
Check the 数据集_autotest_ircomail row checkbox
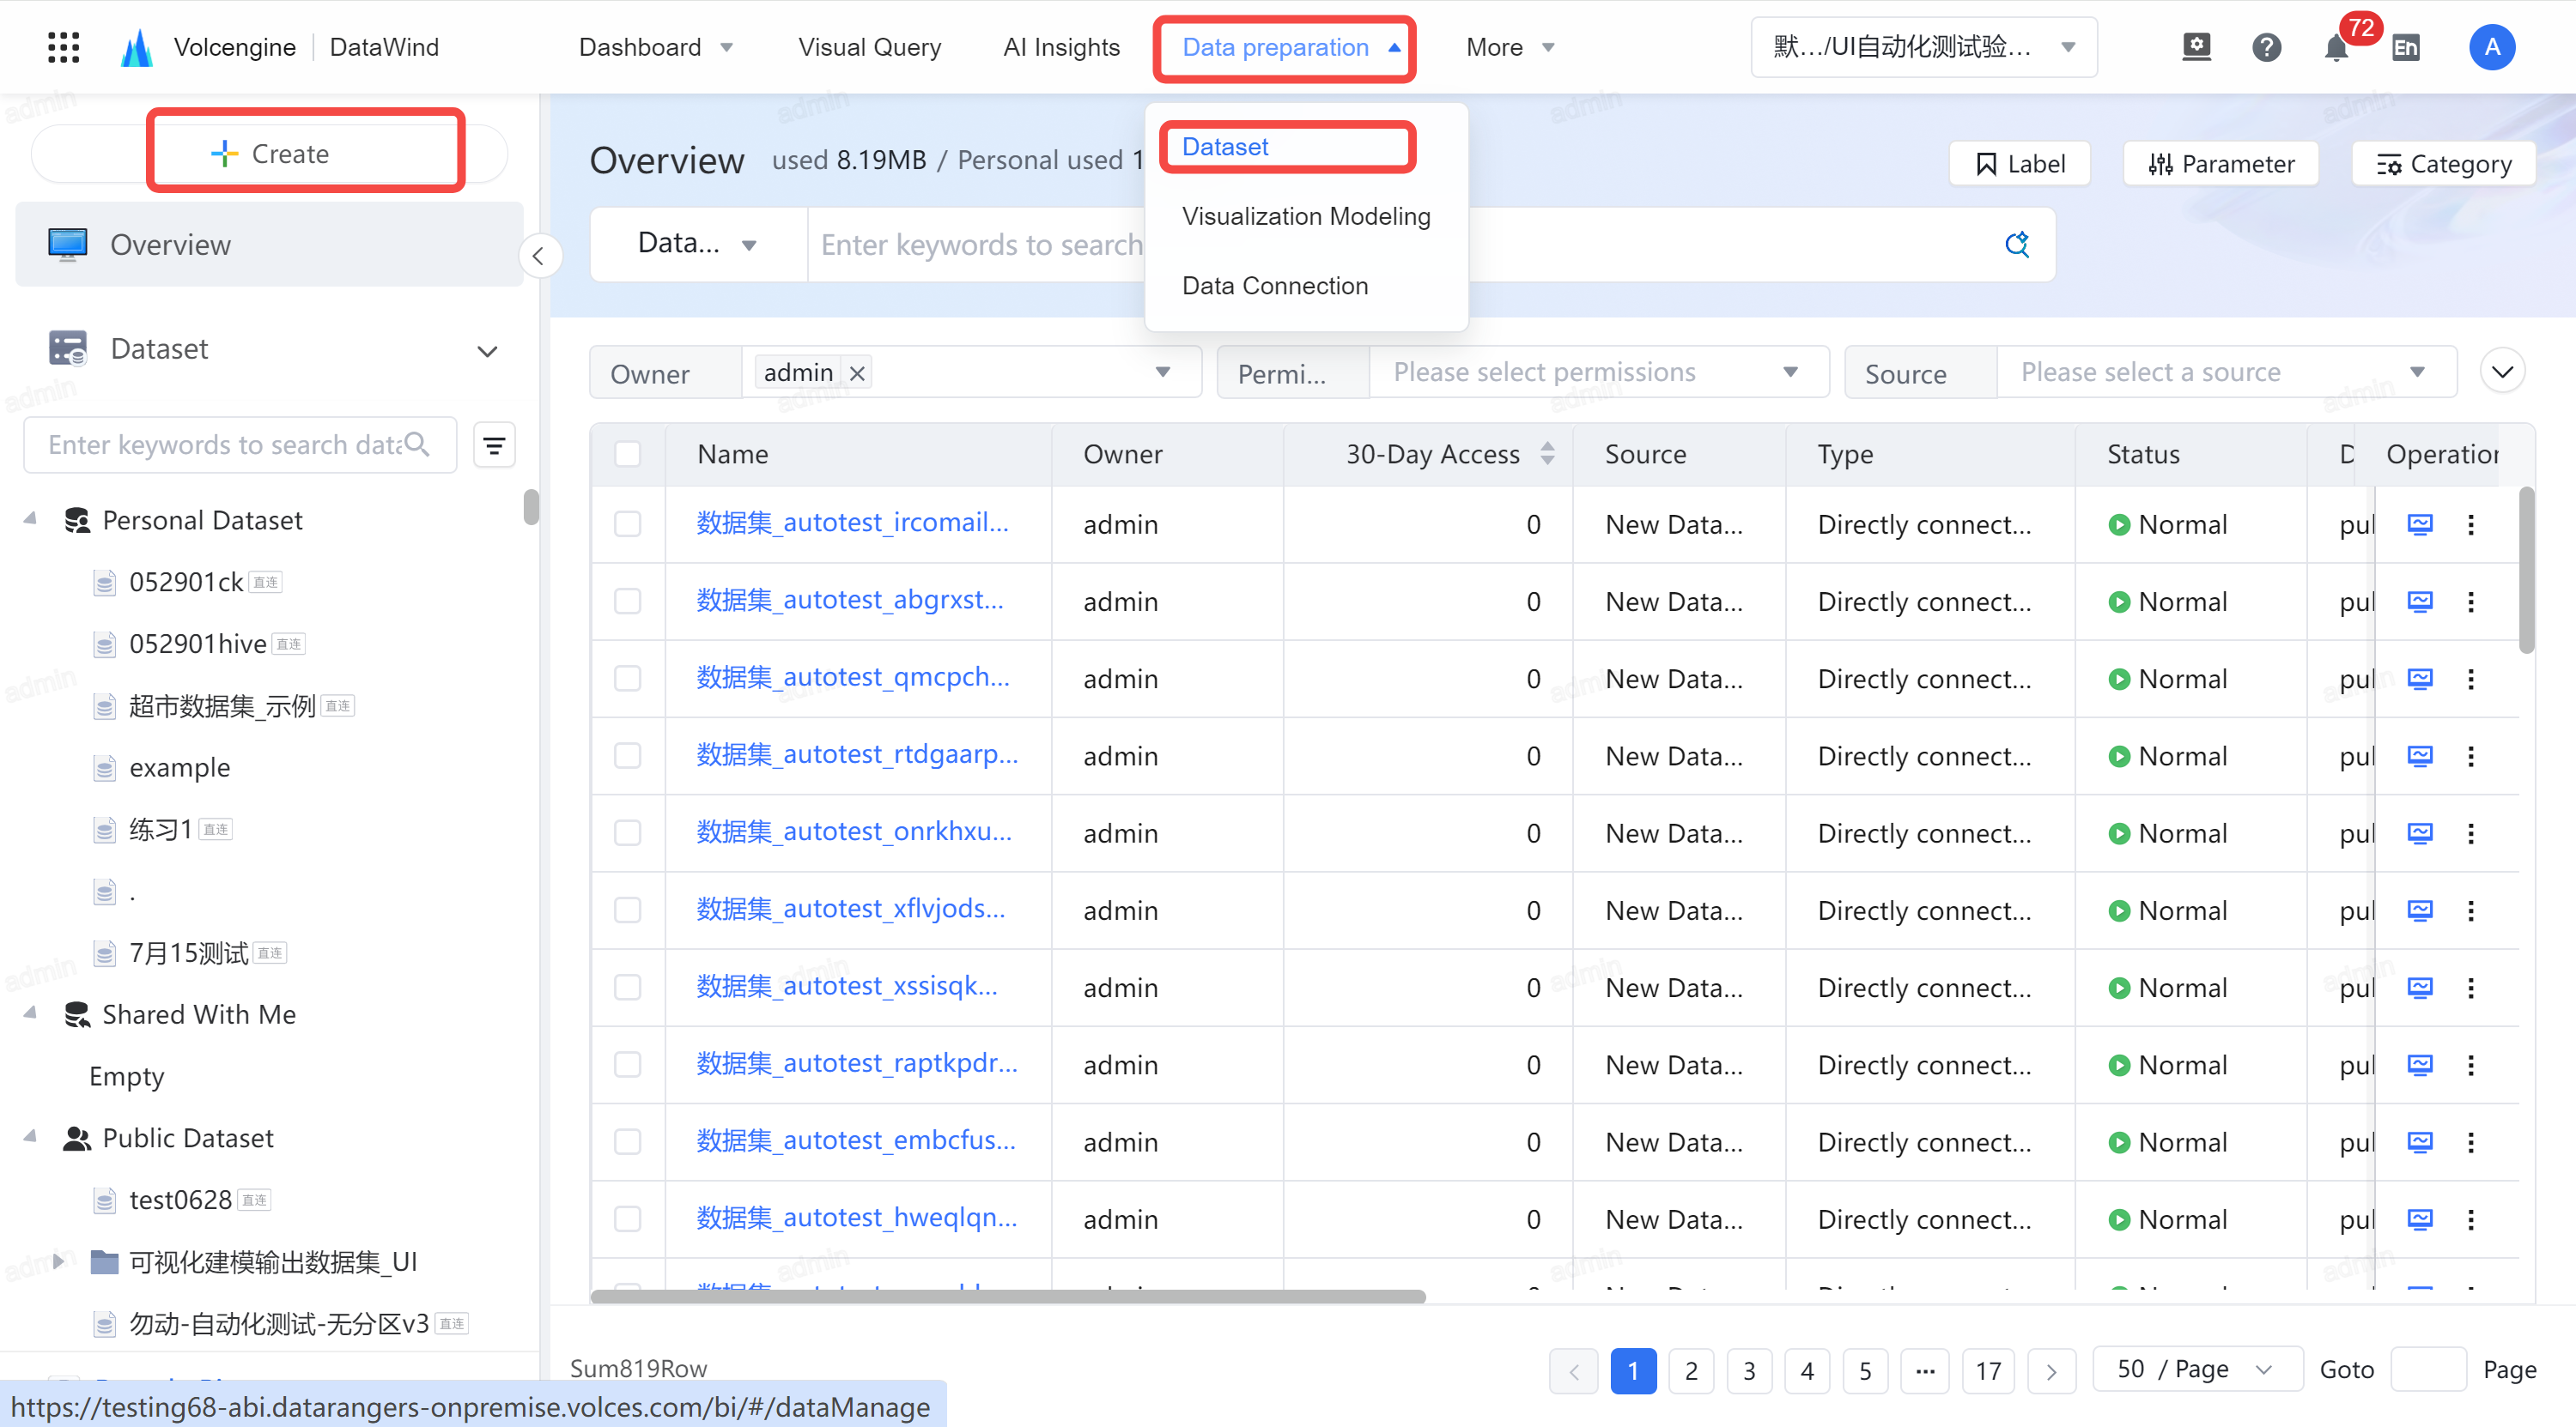click(627, 524)
